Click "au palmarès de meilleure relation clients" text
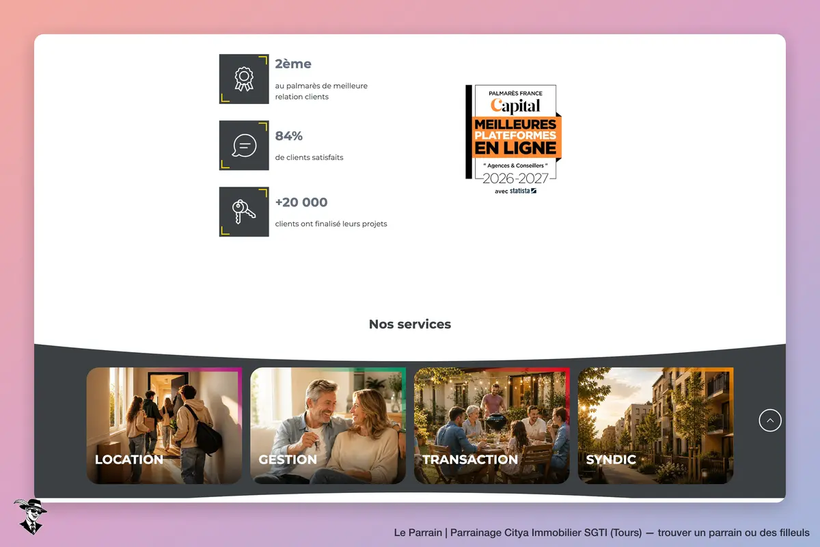 click(x=321, y=91)
